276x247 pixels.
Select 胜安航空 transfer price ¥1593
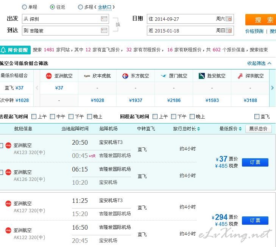(x=212, y=100)
